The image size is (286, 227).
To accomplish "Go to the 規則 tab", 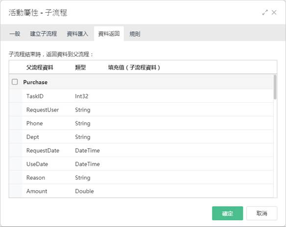I will (x=135, y=34).
